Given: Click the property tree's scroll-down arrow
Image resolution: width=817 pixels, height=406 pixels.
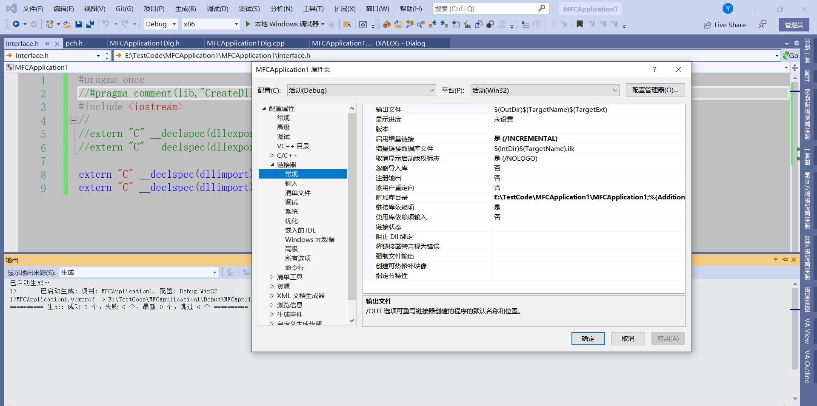Looking at the screenshot, I should tap(351, 321).
